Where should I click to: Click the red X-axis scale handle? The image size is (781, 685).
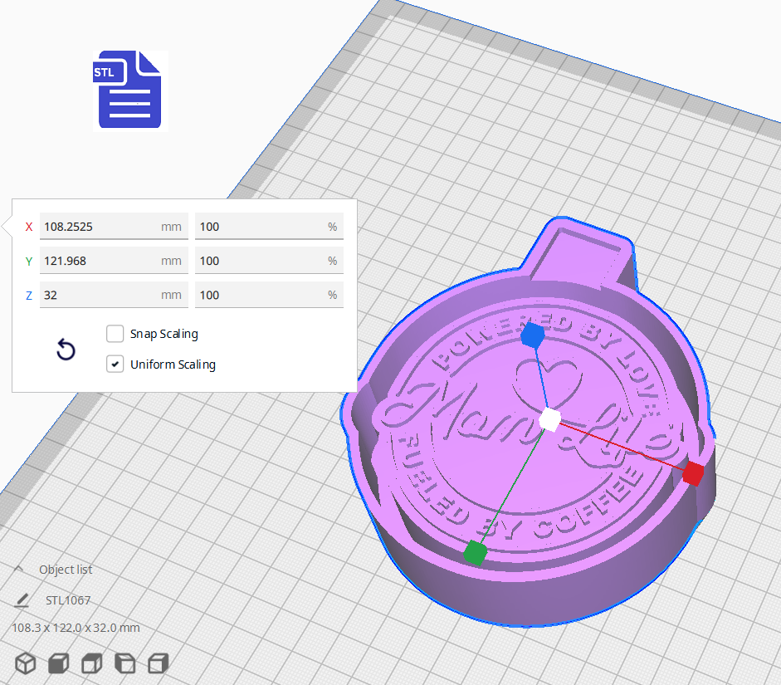tap(691, 474)
